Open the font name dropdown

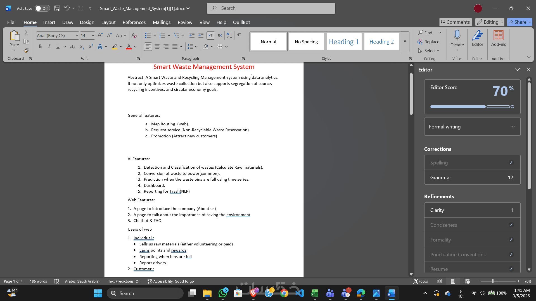[x=77, y=36]
